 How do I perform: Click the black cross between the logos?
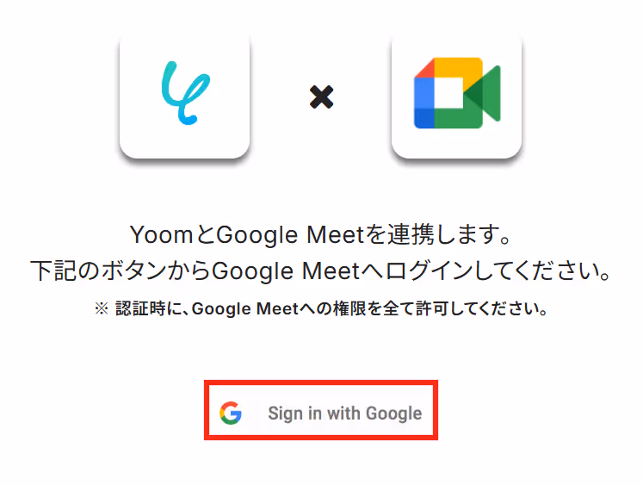322,97
